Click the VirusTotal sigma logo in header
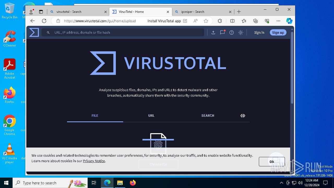This screenshot has height=188, width=334. click(x=34, y=32)
